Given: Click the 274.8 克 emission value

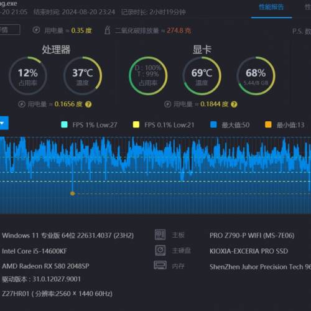Looking at the screenshot, I should (179, 30).
